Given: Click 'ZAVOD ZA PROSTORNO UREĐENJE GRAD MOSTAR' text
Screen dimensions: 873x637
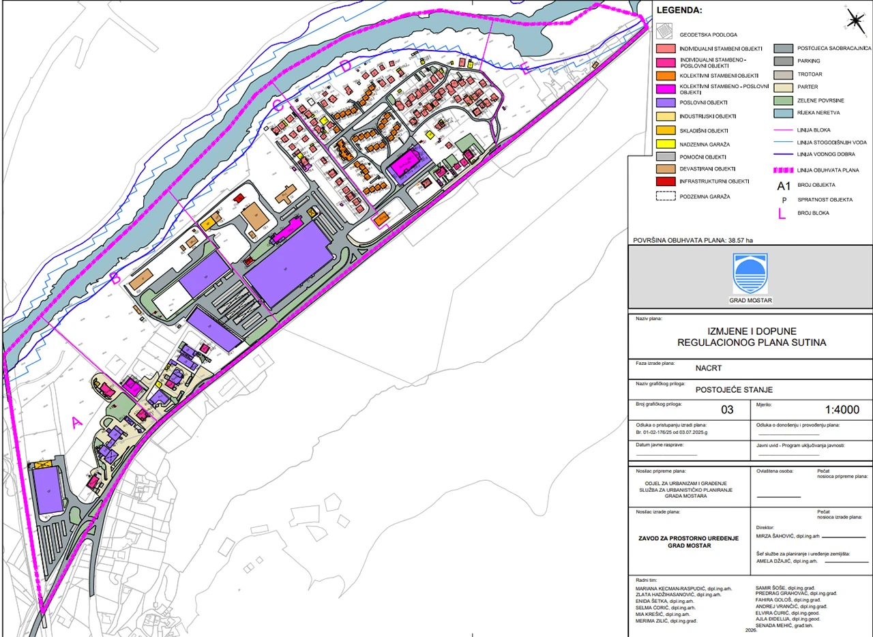Looking at the screenshot, I should click(689, 542).
